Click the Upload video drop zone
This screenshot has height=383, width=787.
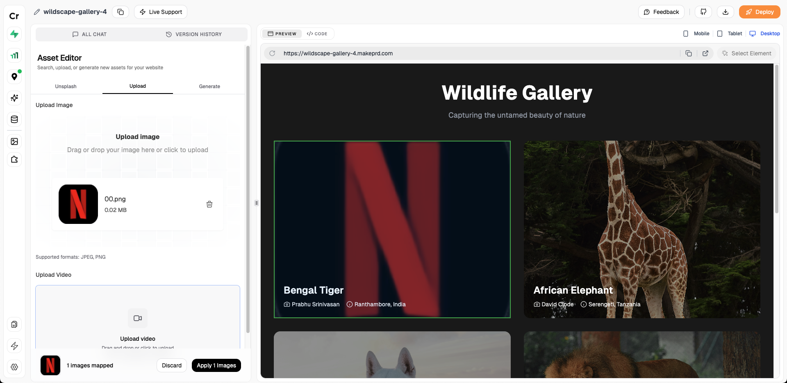click(x=138, y=317)
